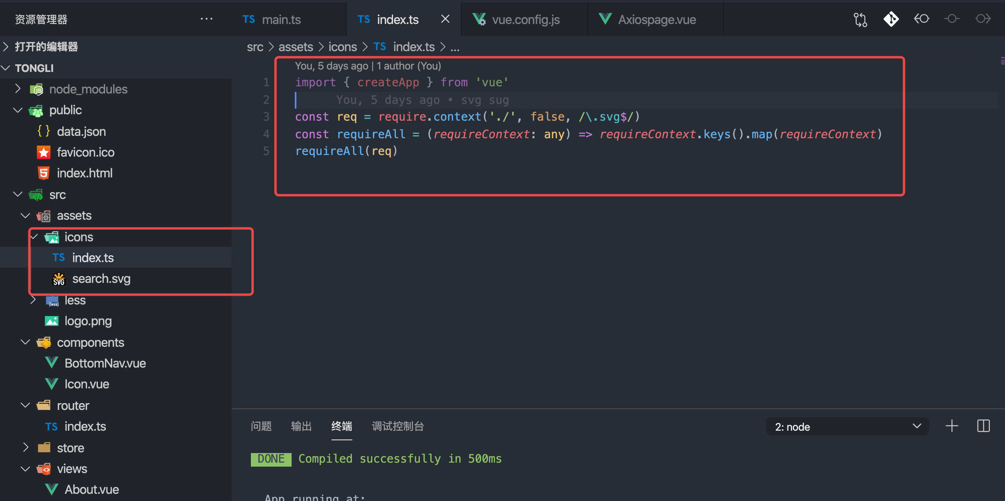Open the 问题 problems panel tab
Image resolution: width=1005 pixels, height=501 pixels.
[261, 426]
